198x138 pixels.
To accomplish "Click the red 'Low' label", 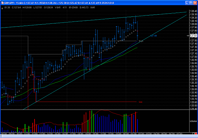I will click(141, 102).
